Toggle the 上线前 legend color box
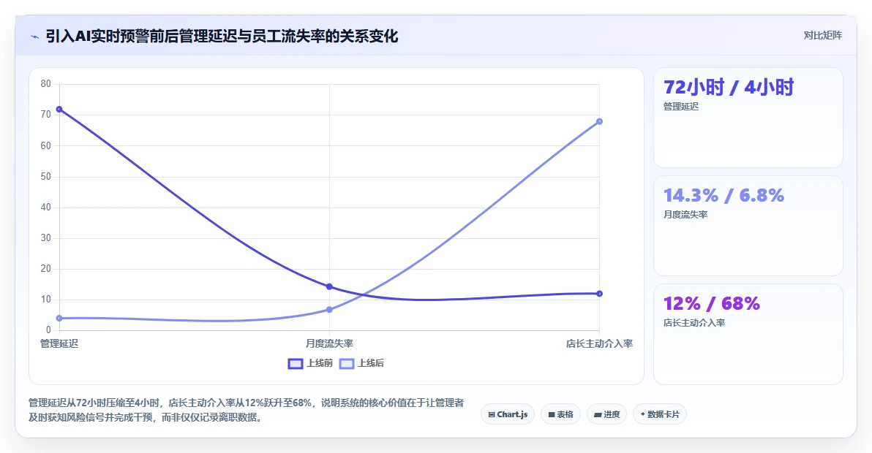The image size is (872, 453). pyautogui.click(x=296, y=364)
